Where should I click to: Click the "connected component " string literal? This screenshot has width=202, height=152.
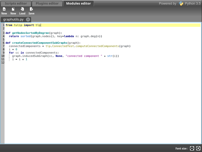(84, 56)
